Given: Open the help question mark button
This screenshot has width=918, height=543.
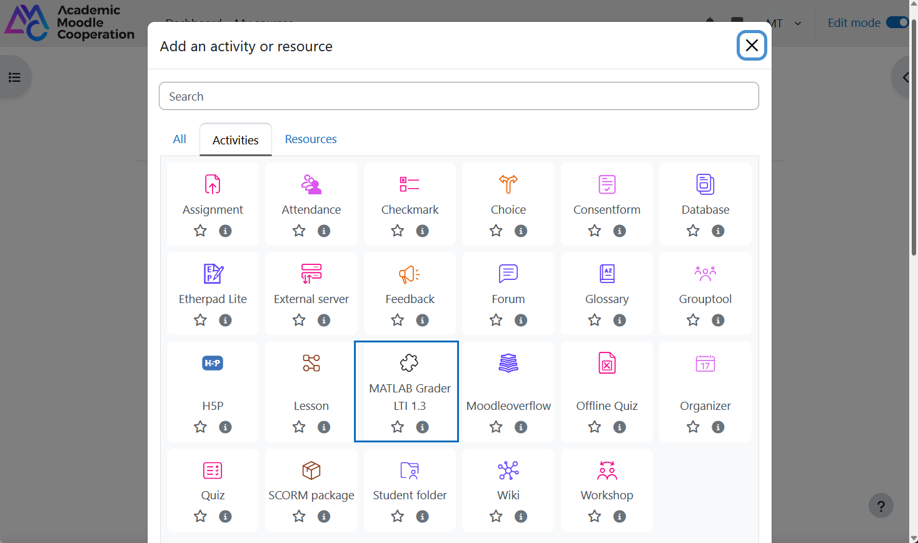Looking at the screenshot, I should (881, 506).
